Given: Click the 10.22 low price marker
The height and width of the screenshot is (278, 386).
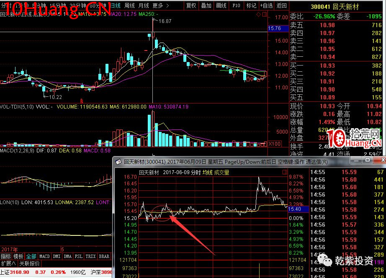Looking at the screenshot, I should [55, 97].
